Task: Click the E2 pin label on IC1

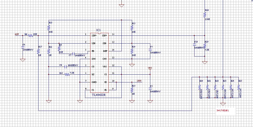Action: pyautogui.click(x=106, y=82)
